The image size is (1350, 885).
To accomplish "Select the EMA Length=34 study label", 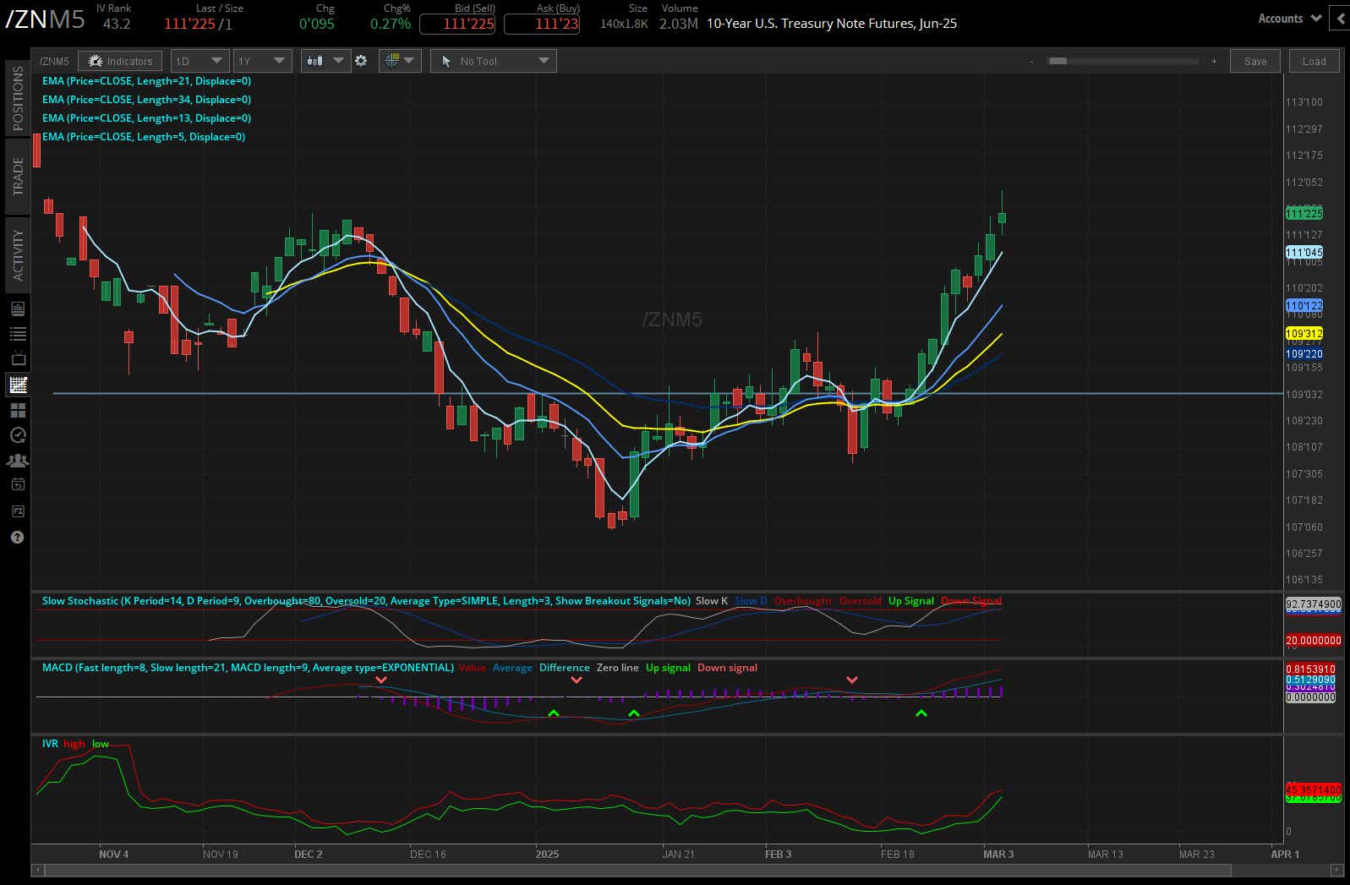I will (146, 100).
